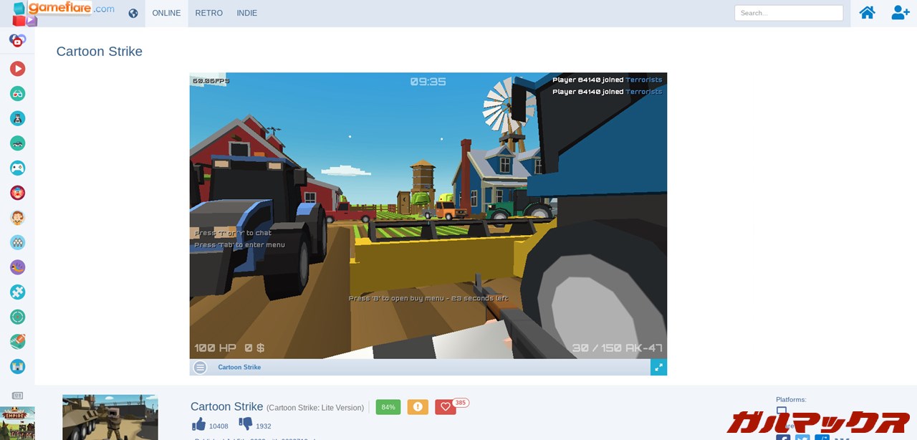
Task: Switch to the ONLINE games tab
Action: click(x=166, y=14)
